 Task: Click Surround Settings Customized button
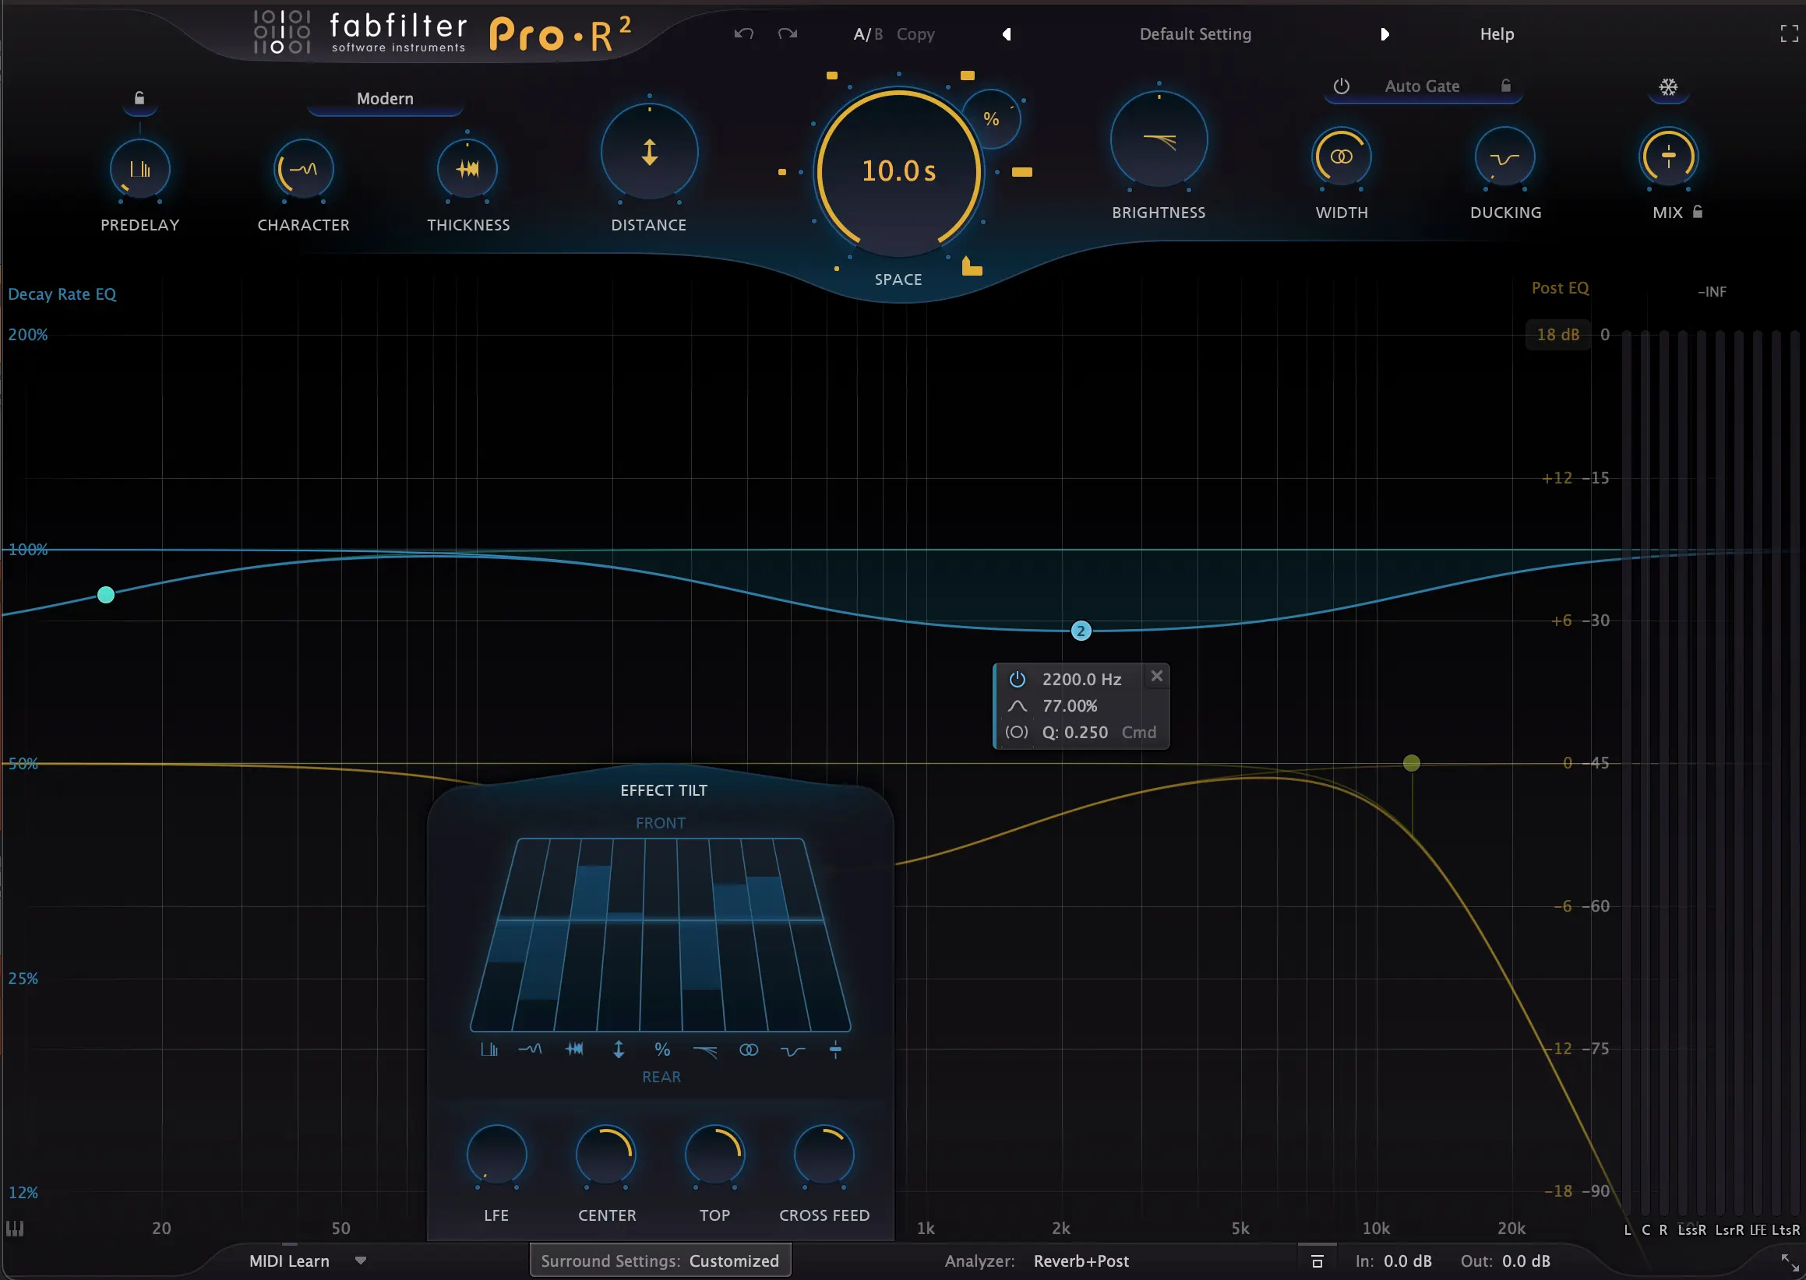point(659,1261)
